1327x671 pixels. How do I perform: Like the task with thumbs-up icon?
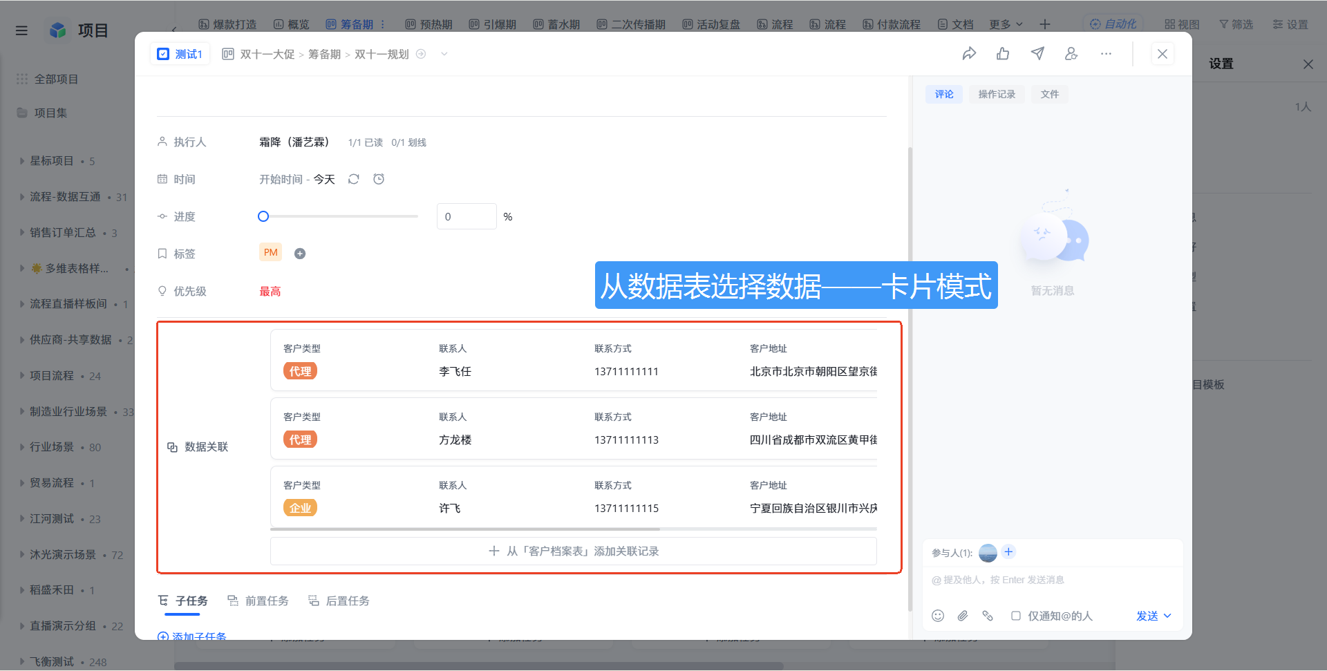1003,54
